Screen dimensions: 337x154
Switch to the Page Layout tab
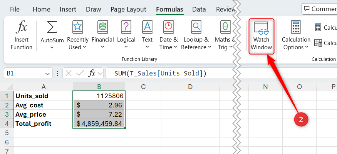click(128, 10)
